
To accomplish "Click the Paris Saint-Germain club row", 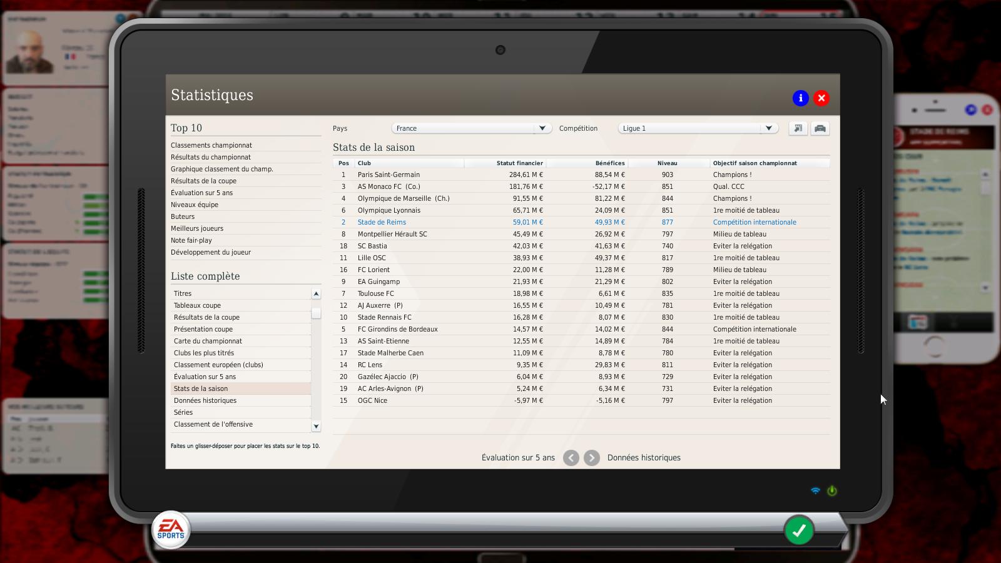I will (x=581, y=175).
